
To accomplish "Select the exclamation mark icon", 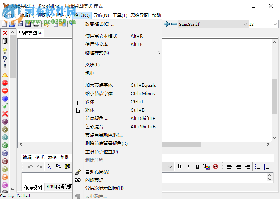I will point(5,67).
